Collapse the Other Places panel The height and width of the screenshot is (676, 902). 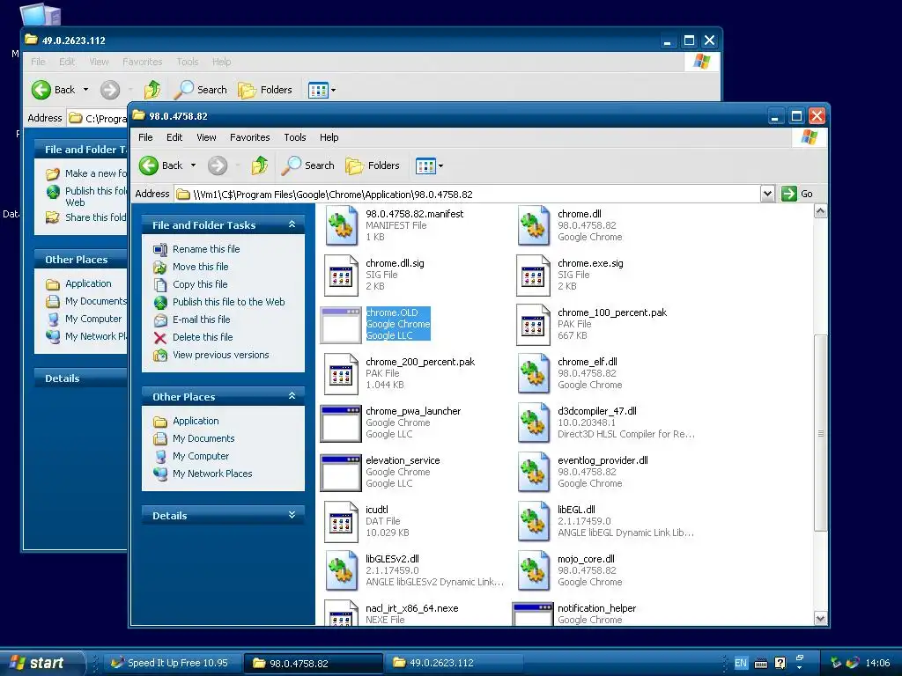(292, 396)
